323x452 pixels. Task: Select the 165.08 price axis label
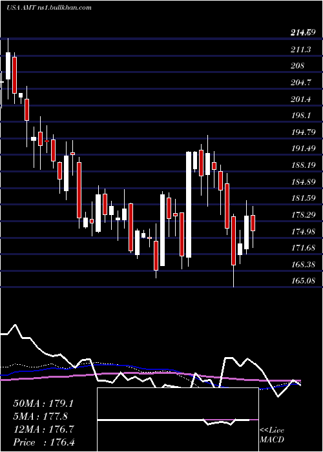point(303,280)
